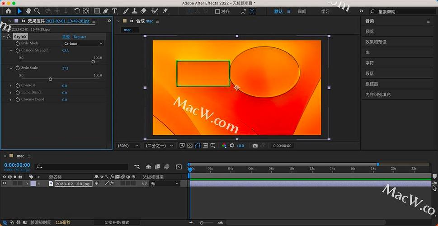The image size is (438, 226).
Task: Enable frame blending for the composition
Action: (158, 167)
